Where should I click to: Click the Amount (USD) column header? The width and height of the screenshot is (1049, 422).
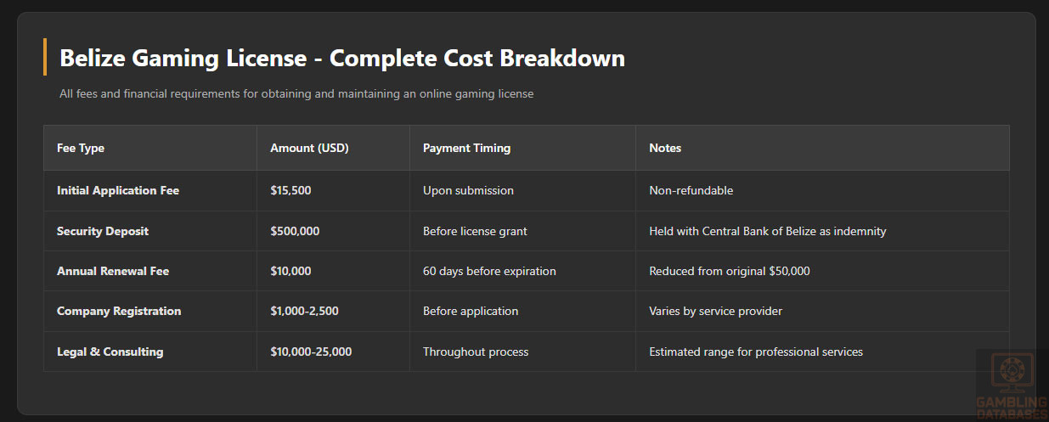coord(309,148)
